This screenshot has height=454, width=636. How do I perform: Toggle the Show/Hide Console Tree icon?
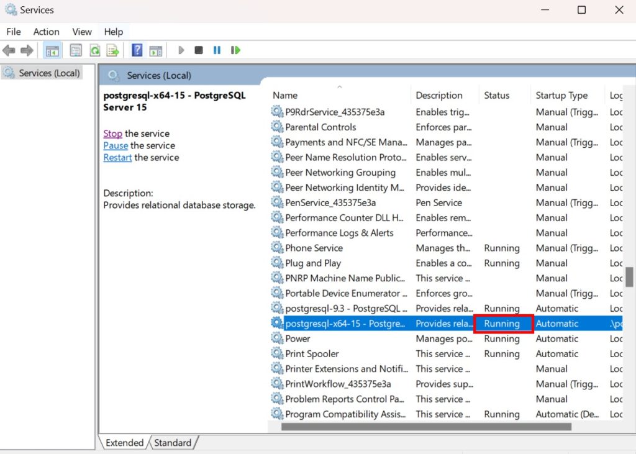pos(53,50)
